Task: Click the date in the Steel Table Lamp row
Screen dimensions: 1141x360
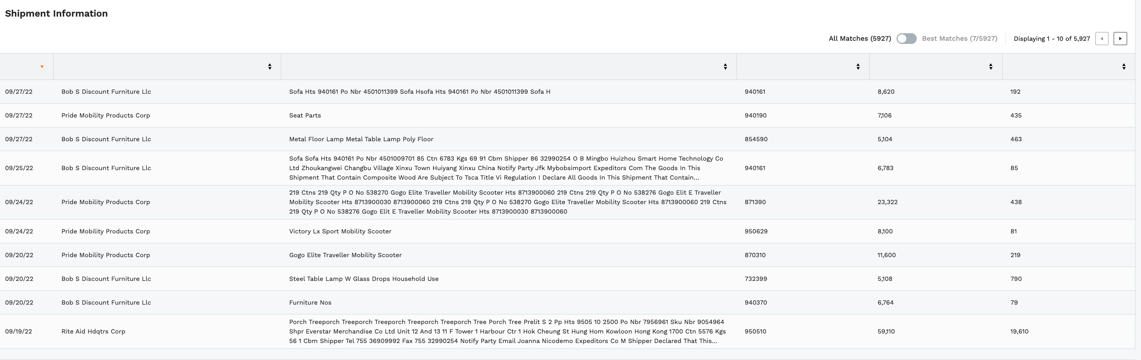Action: coord(19,279)
